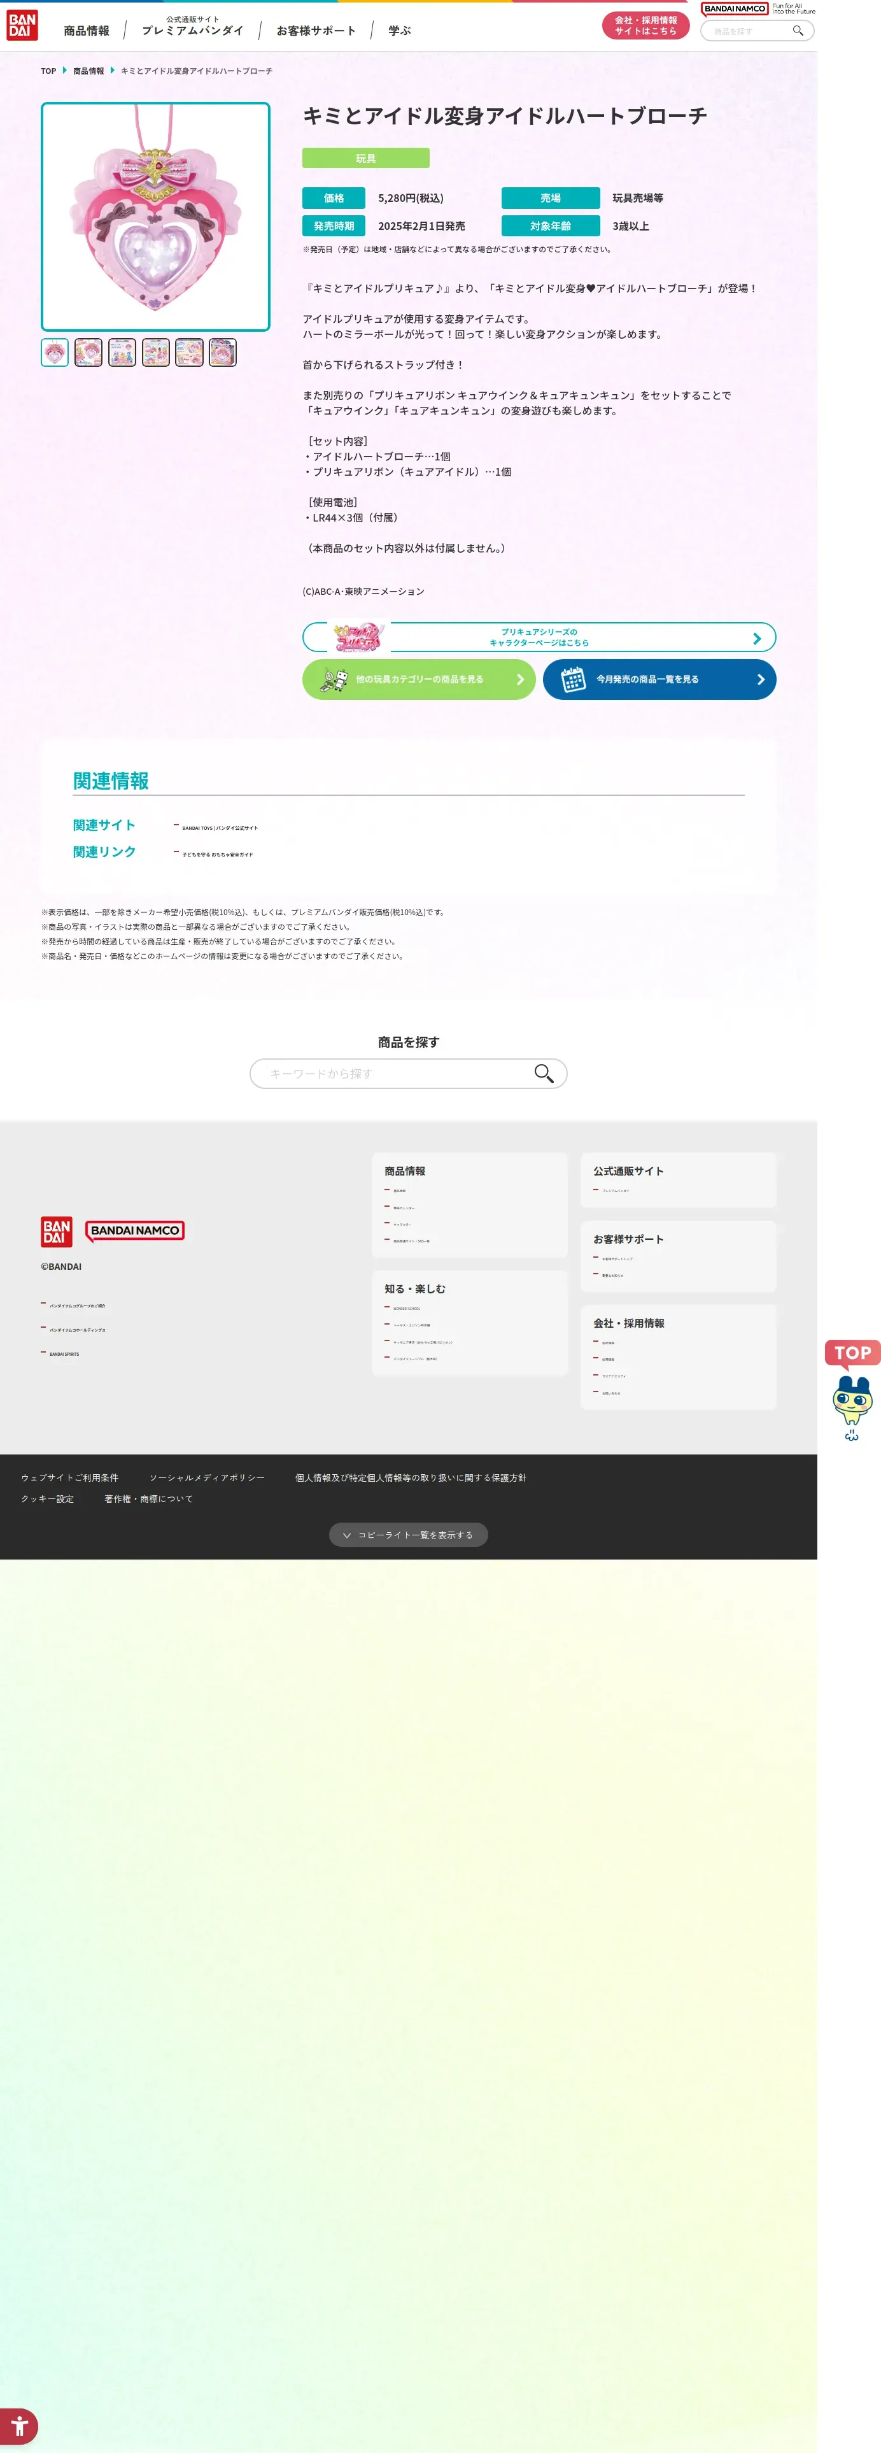Click 採用情報 in the footer
This screenshot has width=881, height=2453.
608,1360
